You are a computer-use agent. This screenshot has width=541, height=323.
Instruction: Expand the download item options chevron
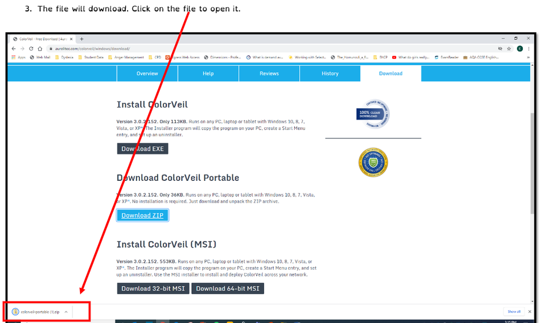66,312
